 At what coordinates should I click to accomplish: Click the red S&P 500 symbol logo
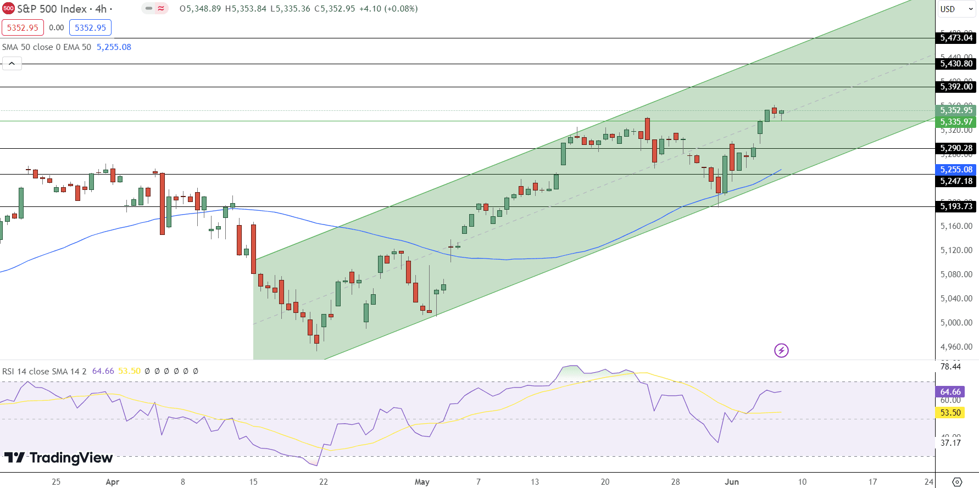pos(8,9)
